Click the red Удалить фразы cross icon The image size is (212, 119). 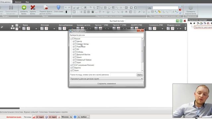tap(33, 8)
